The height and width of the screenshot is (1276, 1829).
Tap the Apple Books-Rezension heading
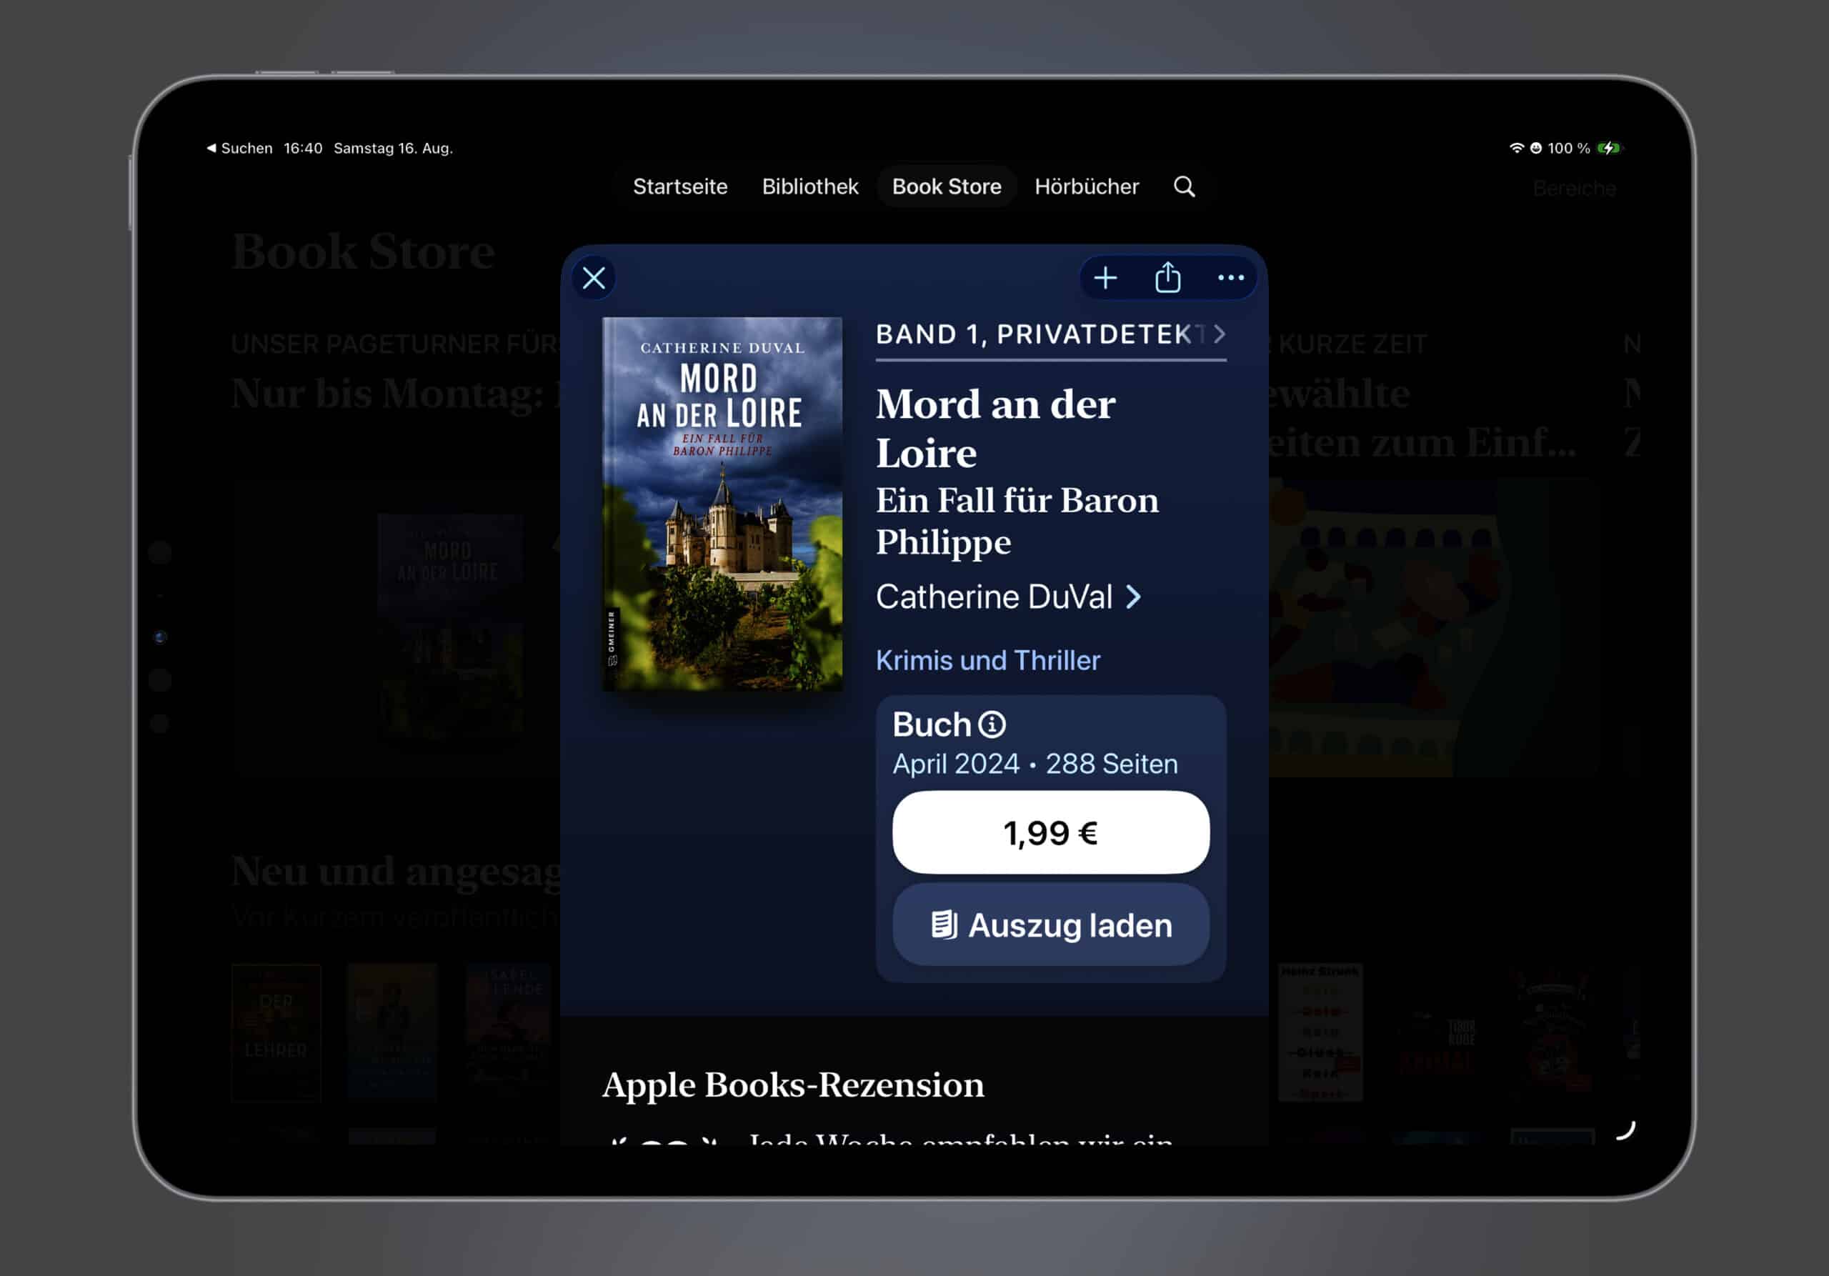click(x=794, y=1085)
